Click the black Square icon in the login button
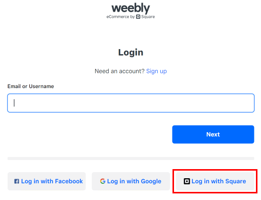261x200 pixels. click(187, 181)
